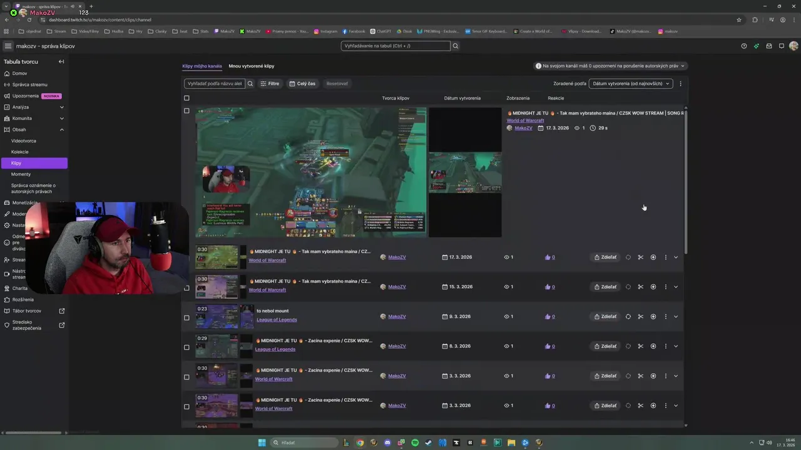This screenshot has height=450, width=801.
Task: Open the inbox mail icon in the header
Action: click(769, 46)
